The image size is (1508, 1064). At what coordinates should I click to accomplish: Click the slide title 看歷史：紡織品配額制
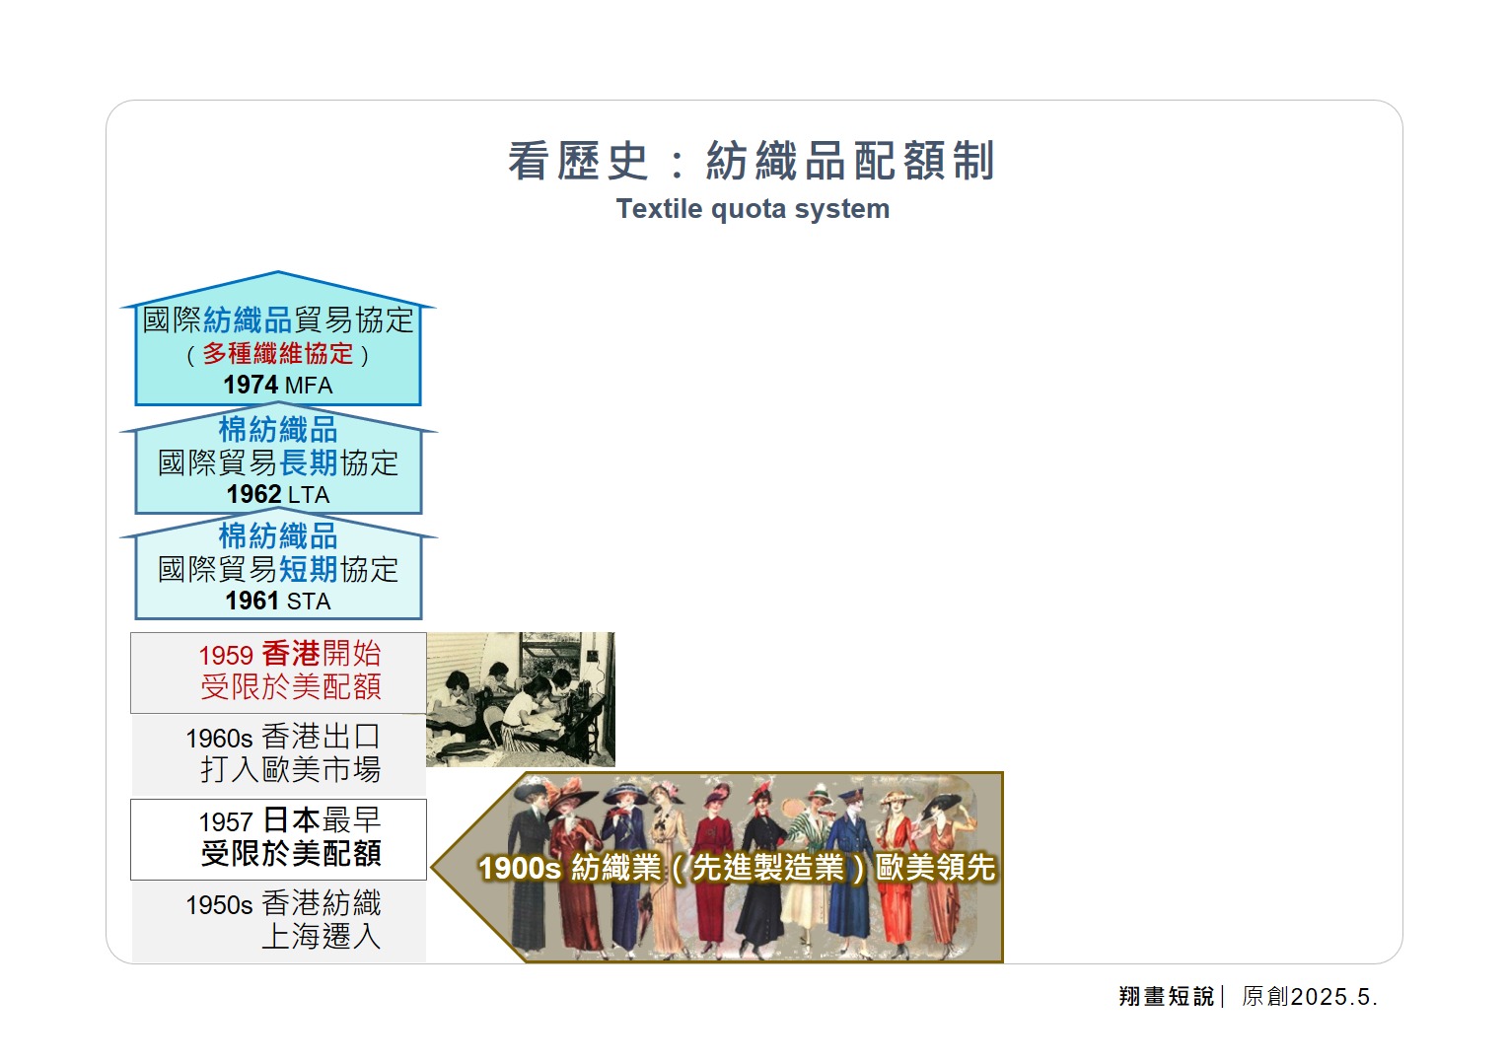point(752,161)
